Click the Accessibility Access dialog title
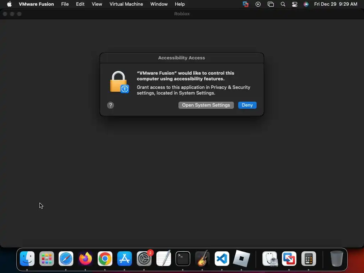This screenshot has width=364, height=273. point(182,58)
